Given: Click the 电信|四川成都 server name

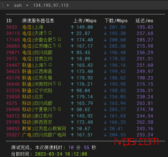Looking at the screenshot, I should pos(37,52).
